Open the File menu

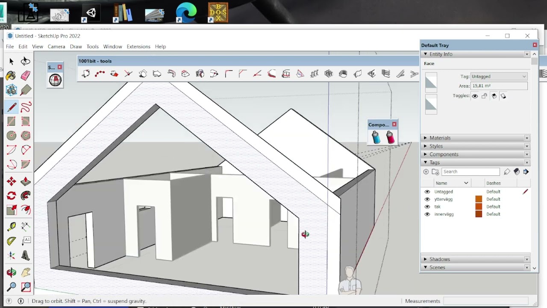point(9,47)
